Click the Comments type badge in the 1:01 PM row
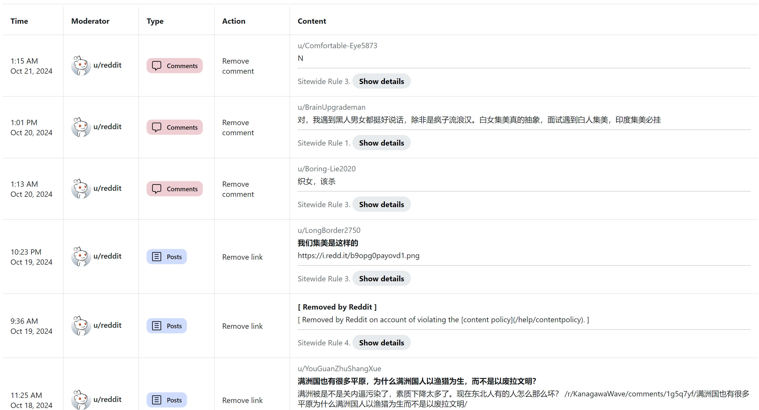This screenshot has height=410, width=759. point(175,127)
